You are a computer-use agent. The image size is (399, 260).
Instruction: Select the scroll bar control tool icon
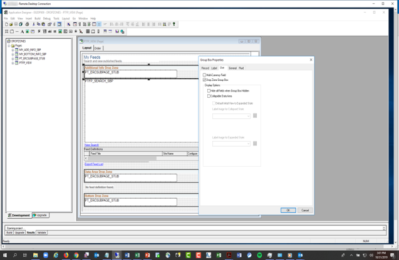coord(98,31)
